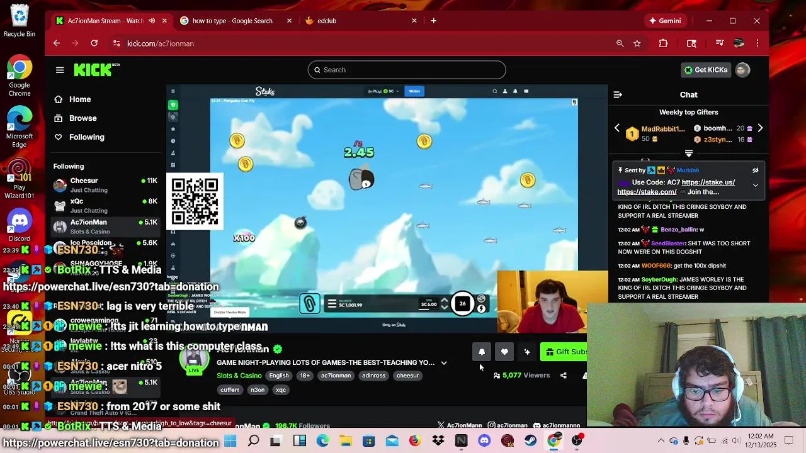
Task: Open Gemini in Chrome title bar
Action: pyautogui.click(x=666, y=21)
